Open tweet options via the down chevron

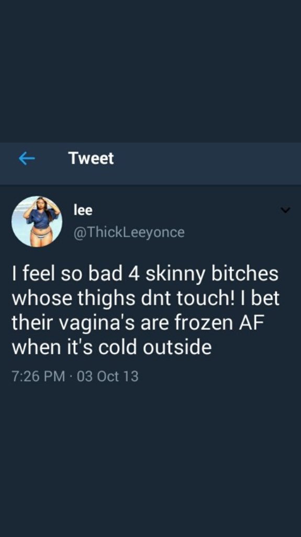(285, 210)
